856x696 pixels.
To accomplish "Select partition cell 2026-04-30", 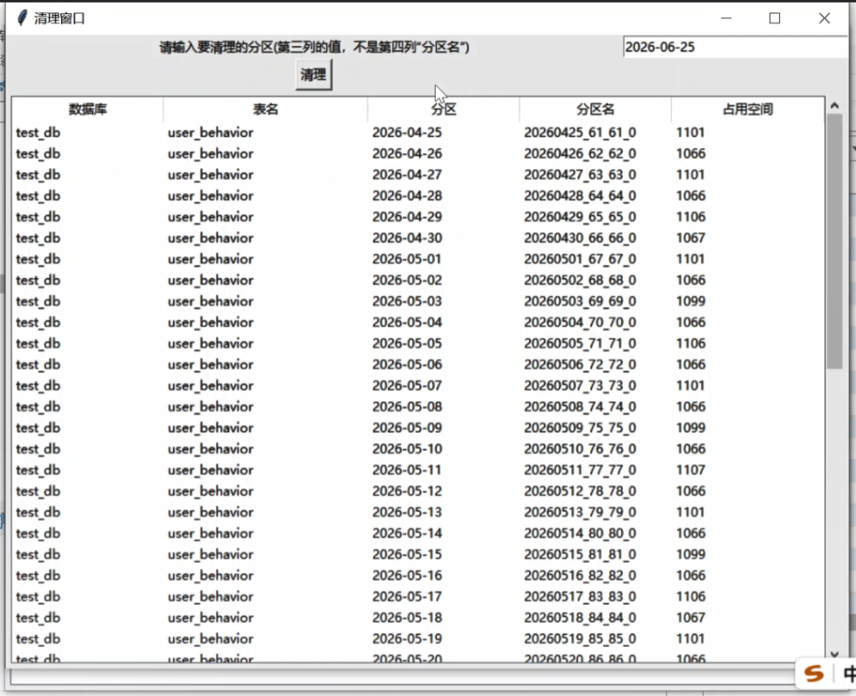I will (x=407, y=238).
